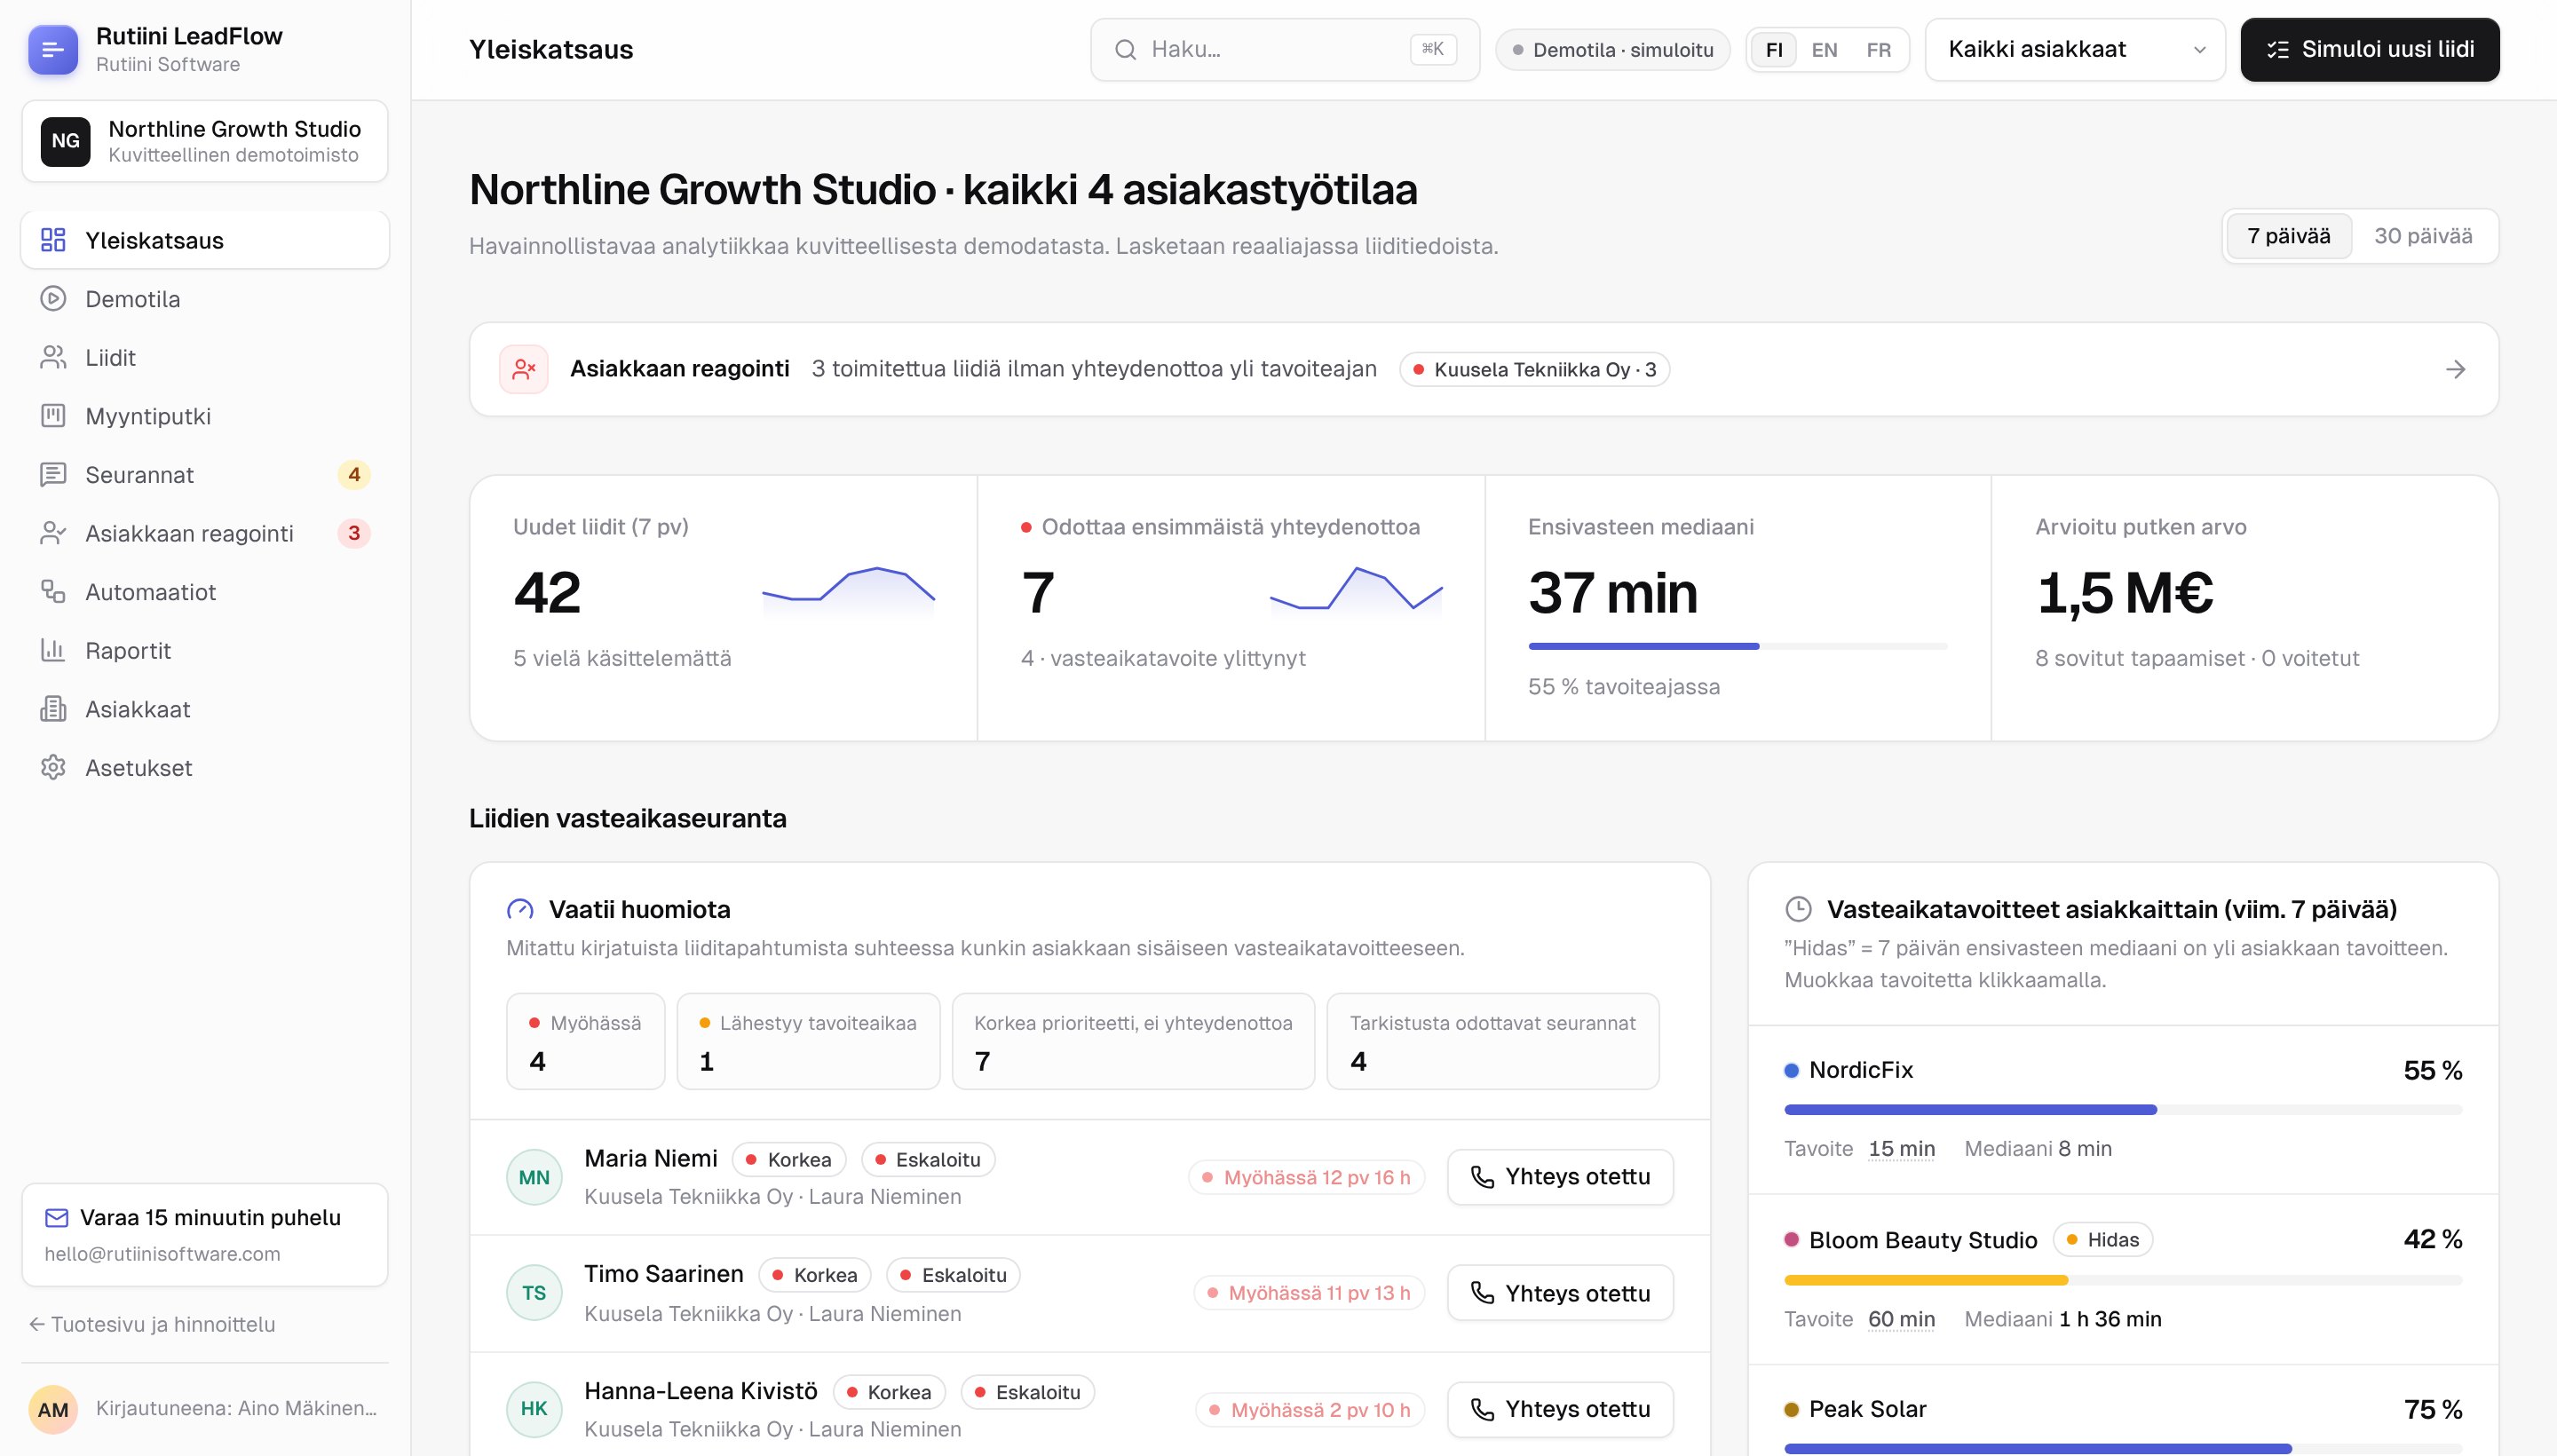The width and height of the screenshot is (2557, 1456).
Task: Click the TS avatar for Timo Saarinen
Action: (x=534, y=1293)
